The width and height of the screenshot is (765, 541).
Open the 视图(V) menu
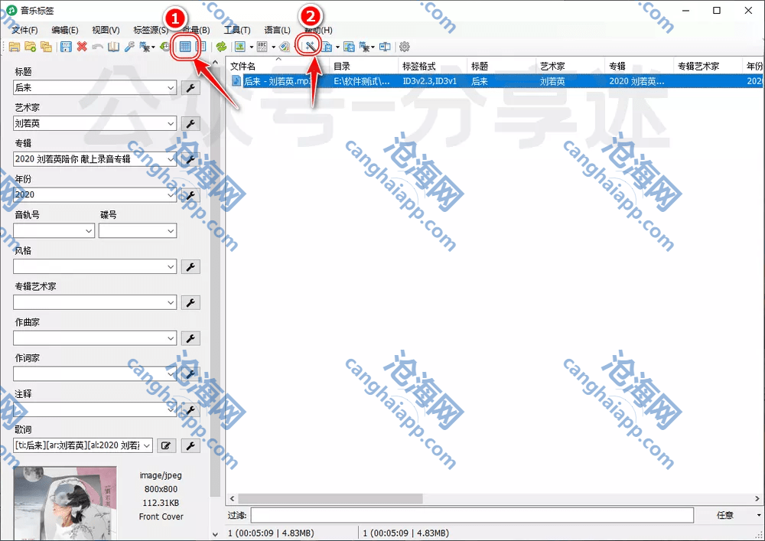pyautogui.click(x=106, y=30)
